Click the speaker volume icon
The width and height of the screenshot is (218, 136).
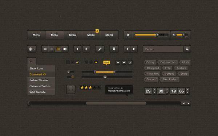pyautogui.click(x=174, y=35)
